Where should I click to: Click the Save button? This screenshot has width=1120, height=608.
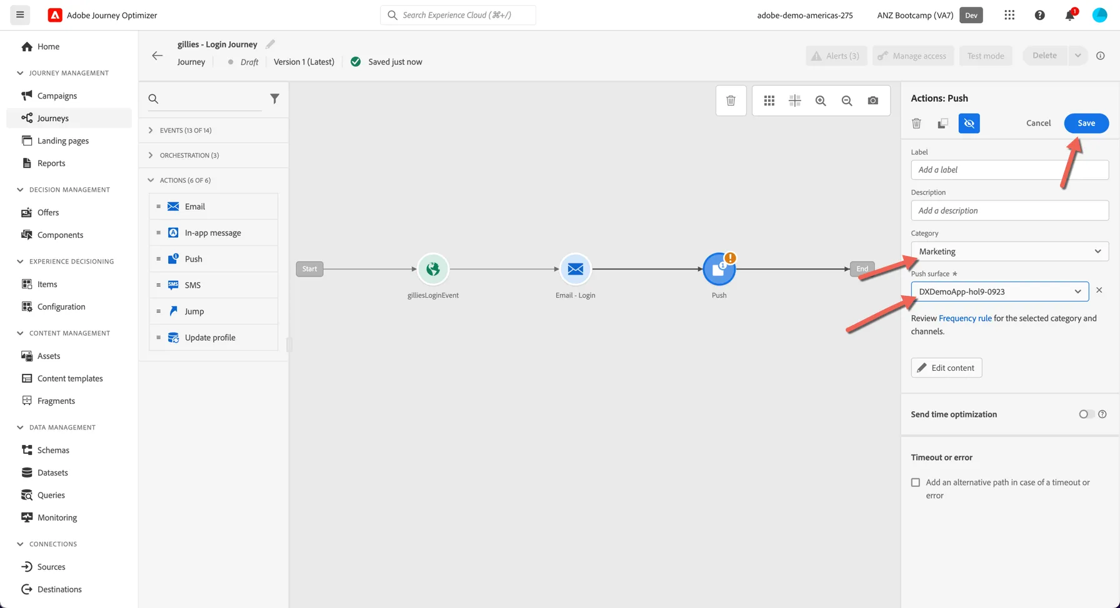(x=1086, y=123)
